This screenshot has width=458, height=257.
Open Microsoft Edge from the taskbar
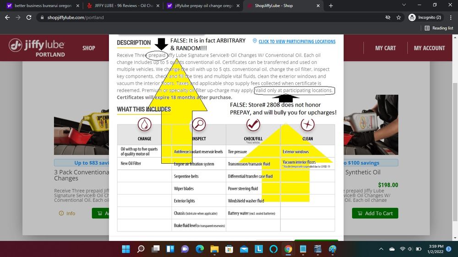(200, 249)
